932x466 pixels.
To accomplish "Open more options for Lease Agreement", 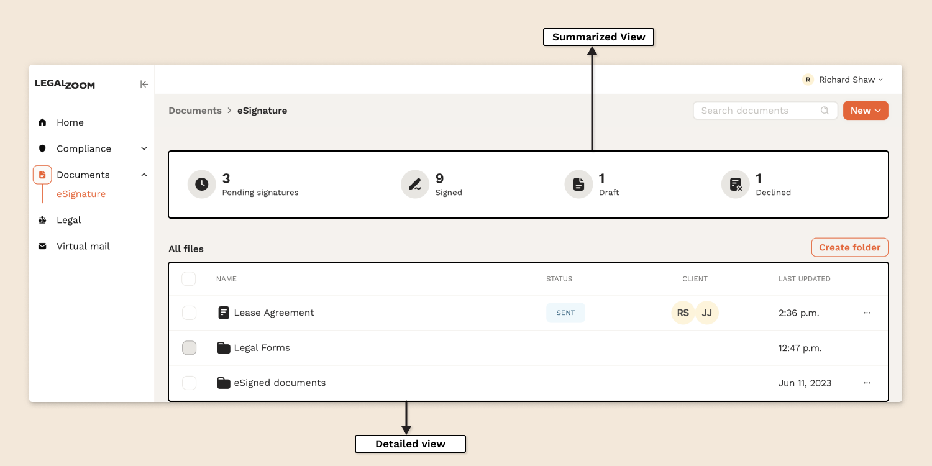I will click(x=867, y=313).
